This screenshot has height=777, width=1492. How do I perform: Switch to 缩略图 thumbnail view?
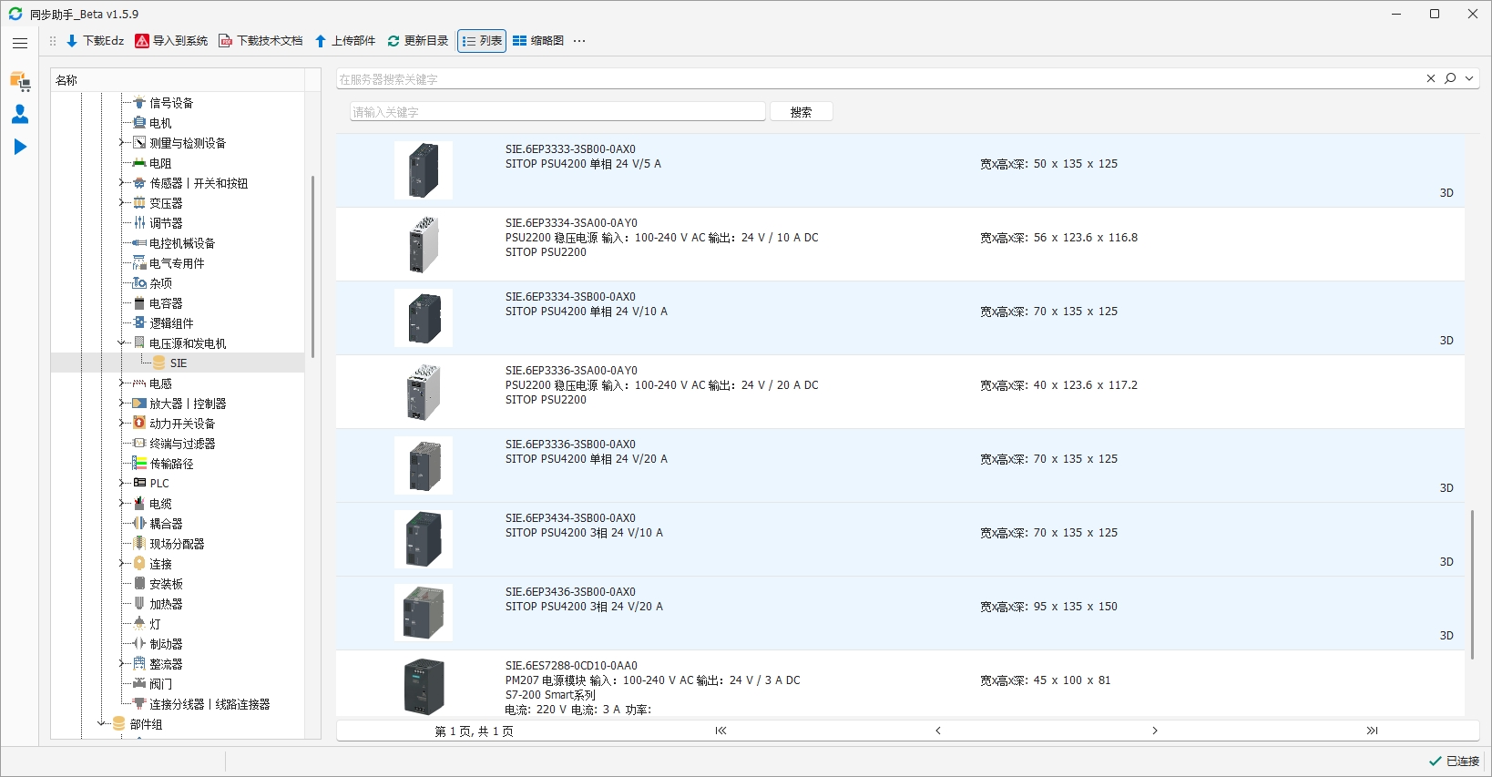tap(538, 41)
